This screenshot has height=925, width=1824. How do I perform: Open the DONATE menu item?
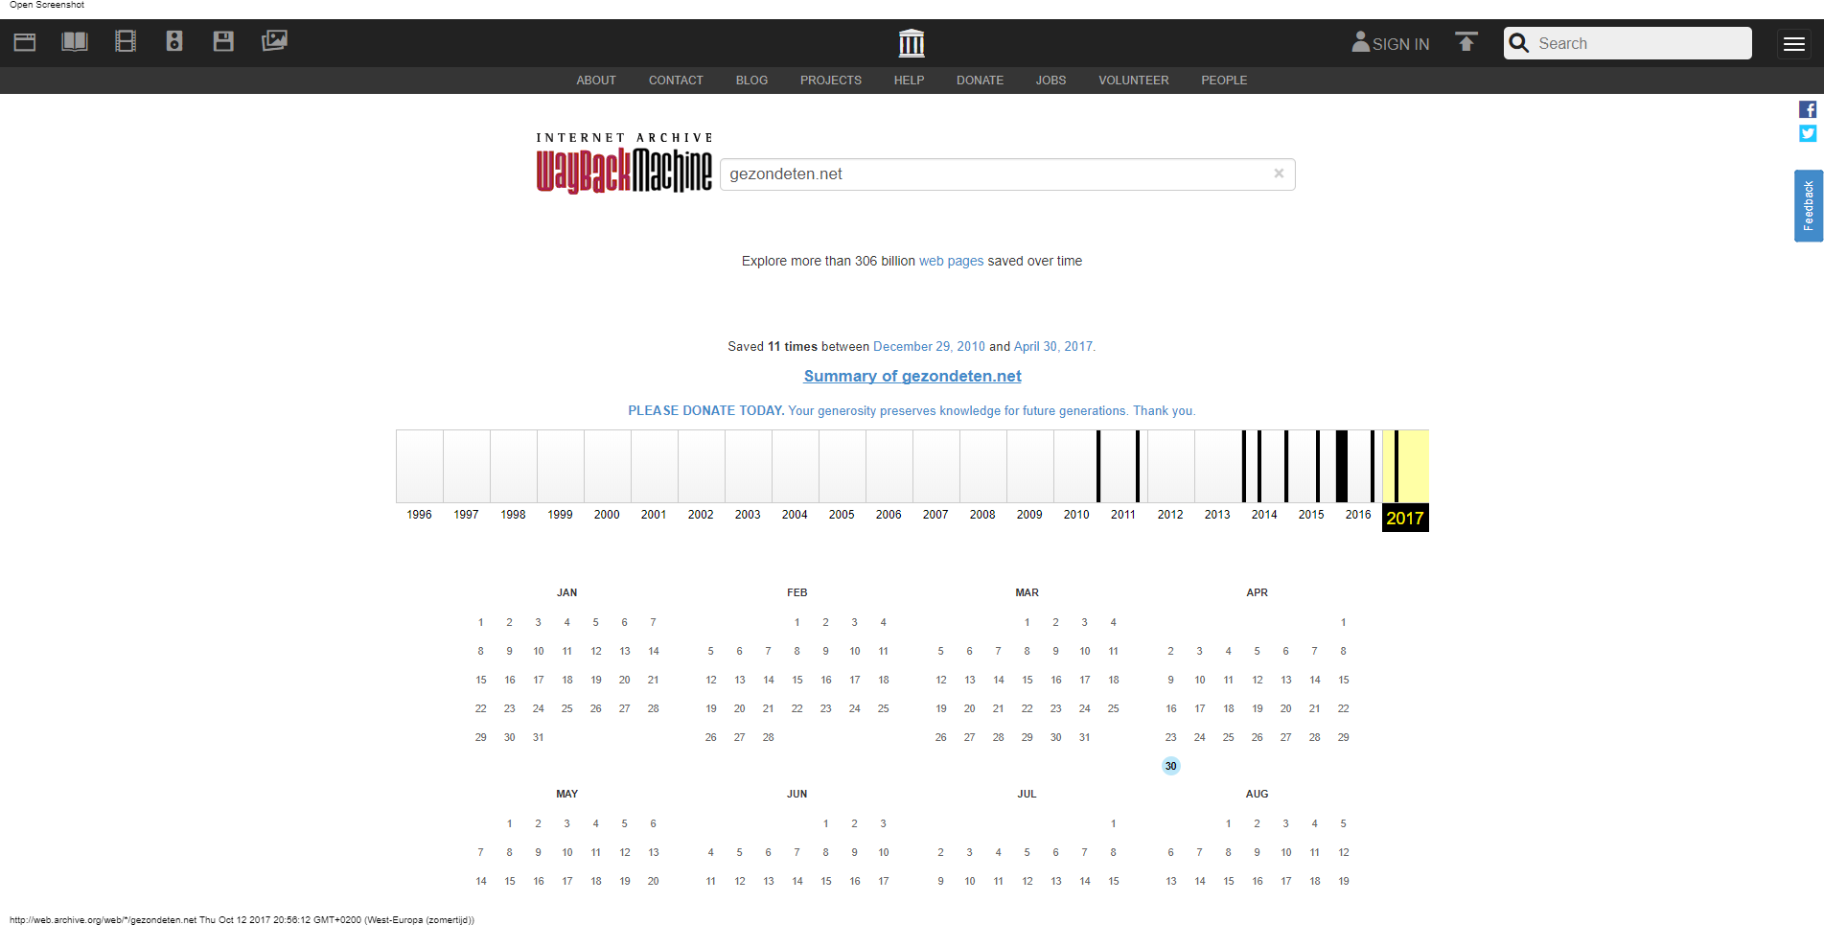pyautogui.click(x=980, y=81)
